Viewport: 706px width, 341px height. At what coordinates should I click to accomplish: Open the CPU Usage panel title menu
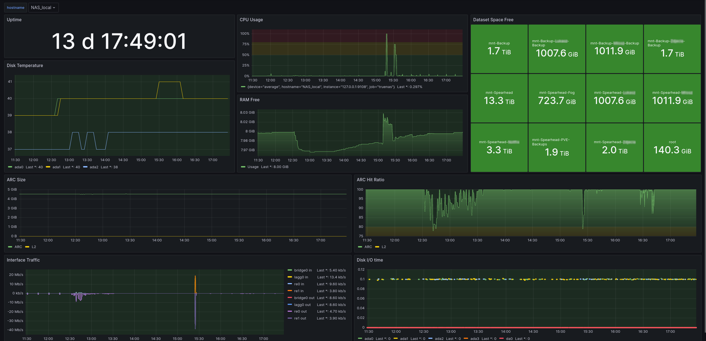(251, 20)
